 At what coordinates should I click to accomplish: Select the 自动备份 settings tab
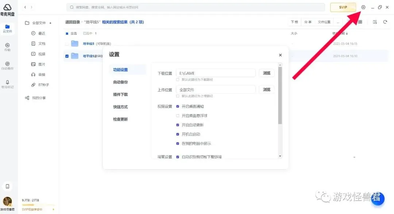pos(120,82)
